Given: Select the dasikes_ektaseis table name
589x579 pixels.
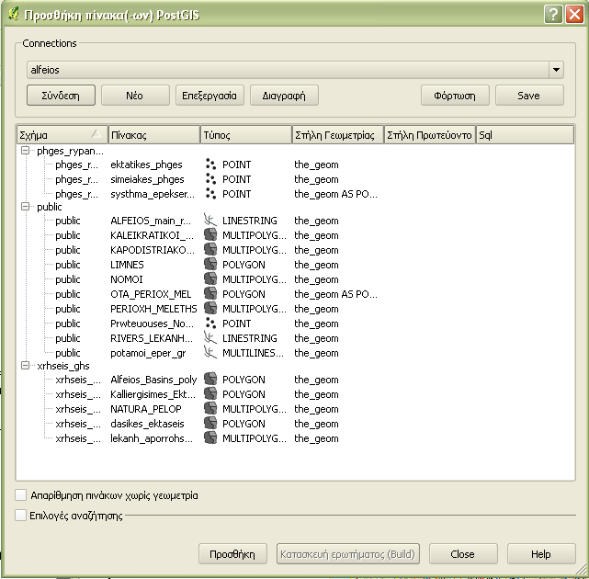Looking at the screenshot, I should point(147,424).
